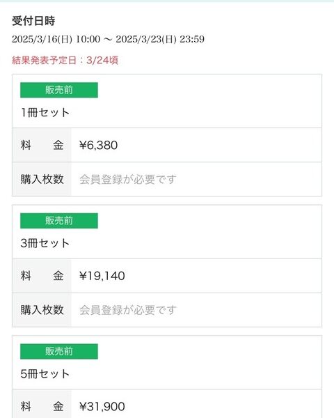Click the ¥31,900 price
334x418 pixels.
pyautogui.click(x=102, y=407)
